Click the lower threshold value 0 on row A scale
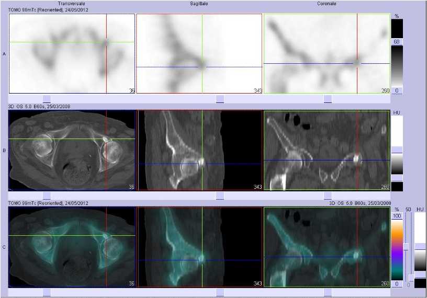The height and width of the screenshot is (298, 427). point(397,90)
